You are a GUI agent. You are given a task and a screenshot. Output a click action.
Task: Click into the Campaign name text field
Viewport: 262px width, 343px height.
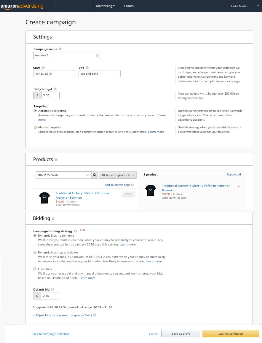tap(65, 55)
